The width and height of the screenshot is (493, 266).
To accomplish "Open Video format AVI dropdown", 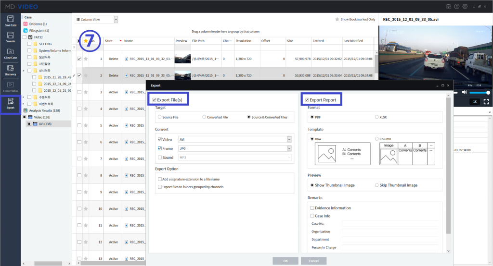I will (x=289, y=139).
